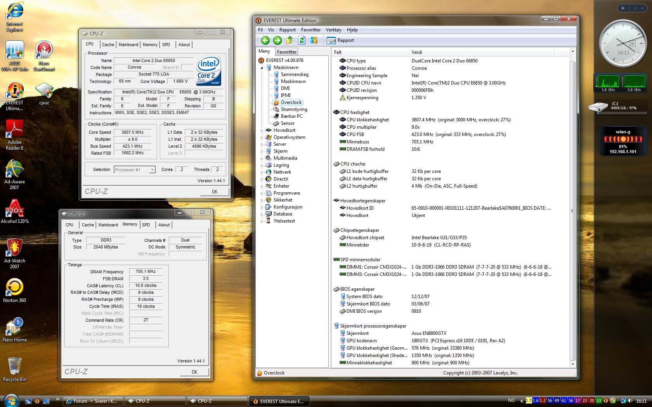Click EVEREST list vertical scrollbar
The width and height of the screenshot is (652, 407).
[x=572, y=208]
